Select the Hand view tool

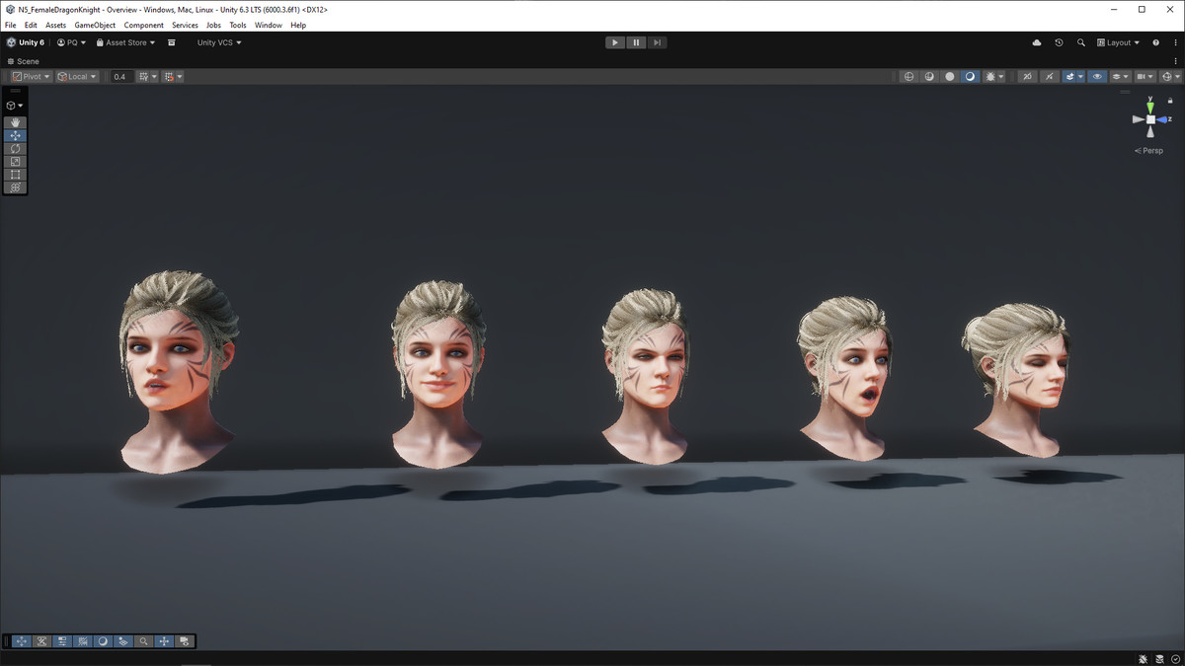[x=15, y=122]
